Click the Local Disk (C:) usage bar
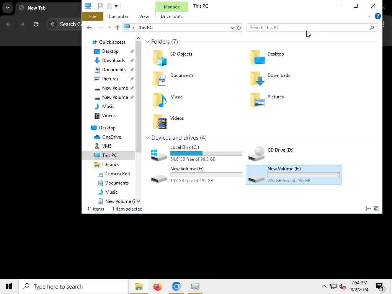Image resolution: width=392 pixels, height=294 pixels. pyautogui.click(x=206, y=153)
